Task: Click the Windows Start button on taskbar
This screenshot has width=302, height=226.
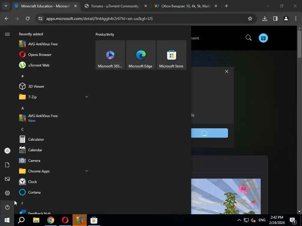Action: point(7,220)
